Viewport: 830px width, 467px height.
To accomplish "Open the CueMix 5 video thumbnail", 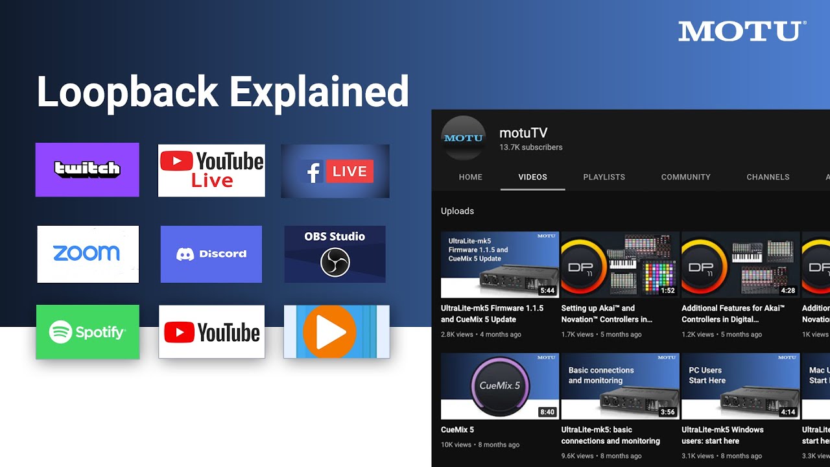I will pyautogui.click(x=500, y=386).
